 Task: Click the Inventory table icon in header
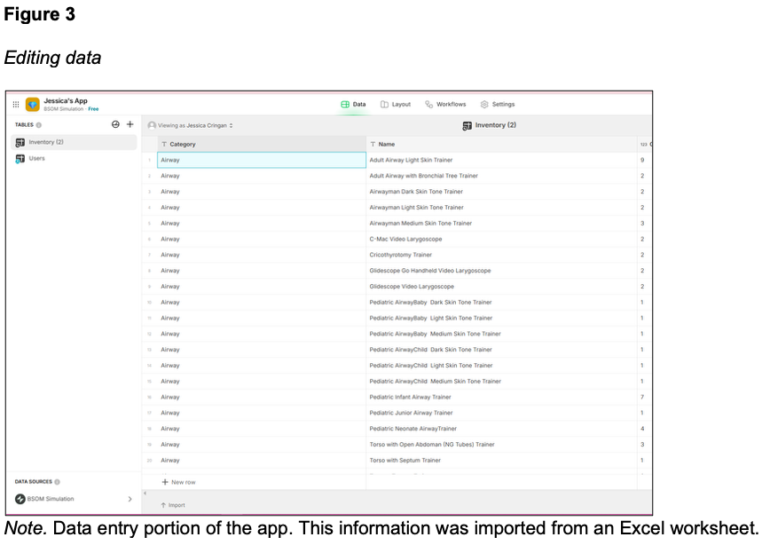coord(467,125)
